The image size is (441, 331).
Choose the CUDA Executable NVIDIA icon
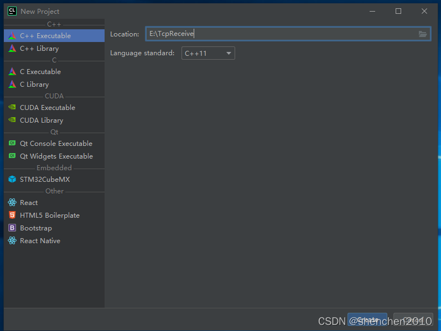coord(12,107)
